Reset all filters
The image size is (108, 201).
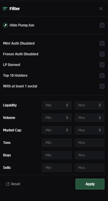13,184
